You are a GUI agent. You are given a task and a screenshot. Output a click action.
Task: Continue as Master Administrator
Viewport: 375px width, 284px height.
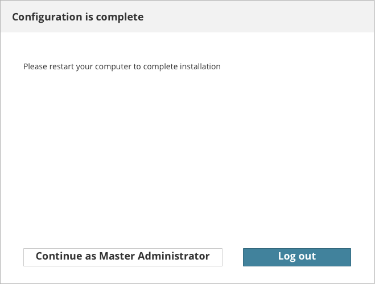coord(122,257)
